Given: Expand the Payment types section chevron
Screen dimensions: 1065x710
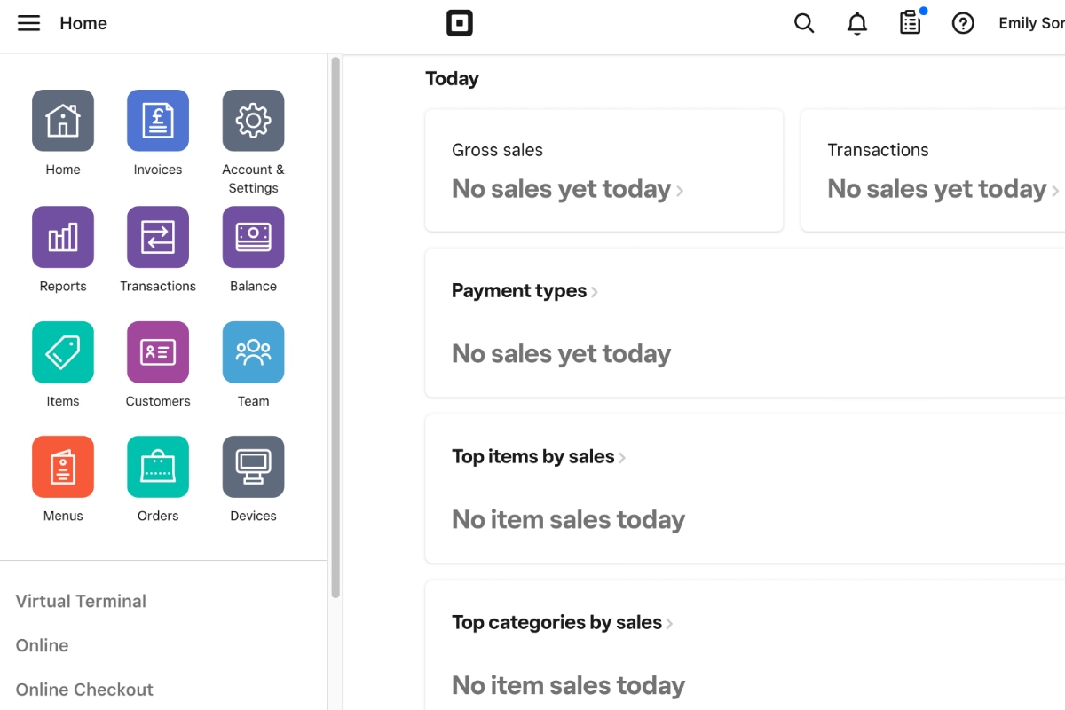Looking at the screenshot, I should tap(595, 292).
